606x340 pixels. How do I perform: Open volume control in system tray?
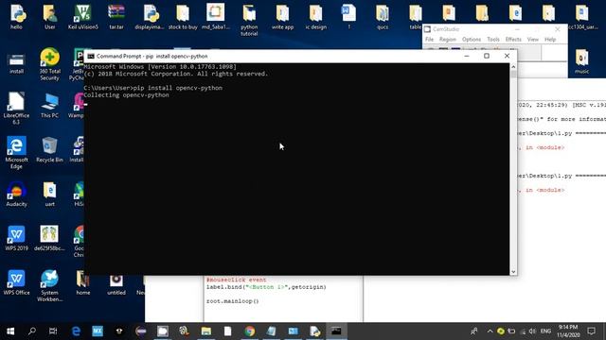tap(532, 331)
